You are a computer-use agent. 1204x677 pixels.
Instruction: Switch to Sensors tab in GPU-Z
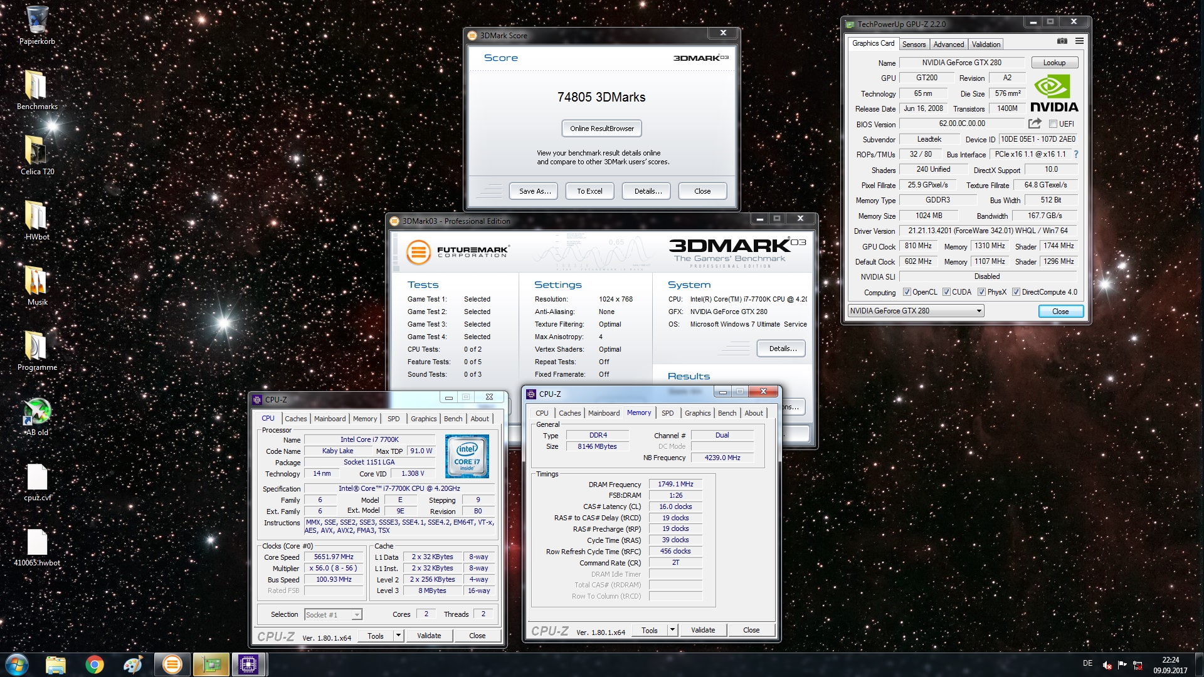[914, 45]
